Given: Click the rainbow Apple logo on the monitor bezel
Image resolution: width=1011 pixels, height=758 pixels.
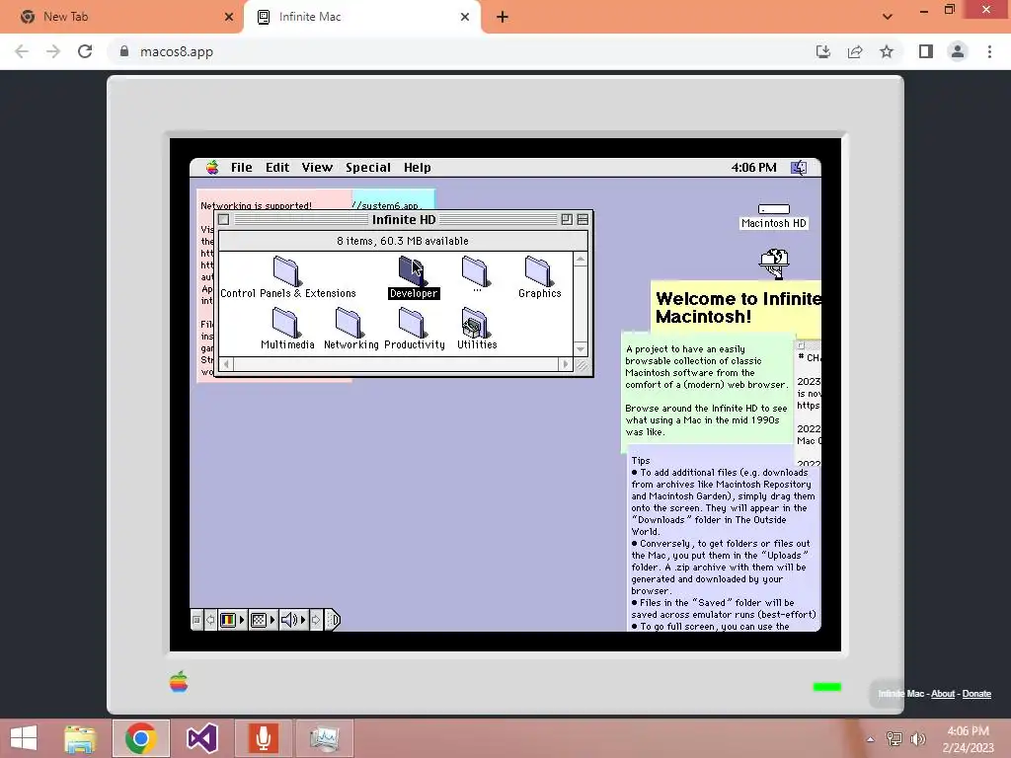Looking at the screenshot, I should [x=179, y=682].
